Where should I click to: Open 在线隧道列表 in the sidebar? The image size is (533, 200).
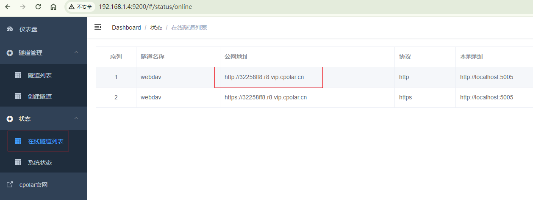click(x=46, y=141)
